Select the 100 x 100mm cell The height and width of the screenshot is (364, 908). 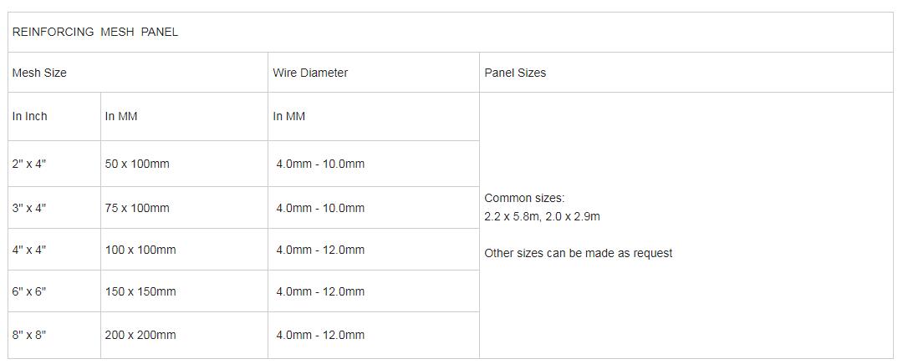click(x=184, y=250)
